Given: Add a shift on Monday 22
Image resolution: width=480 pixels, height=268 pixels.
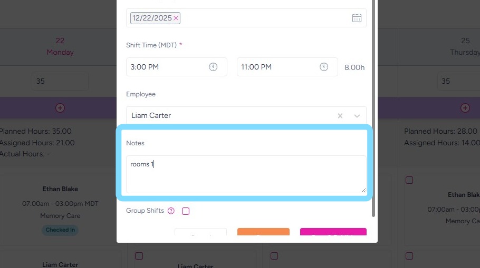Looking at the screenshot, I should point(60,108).
